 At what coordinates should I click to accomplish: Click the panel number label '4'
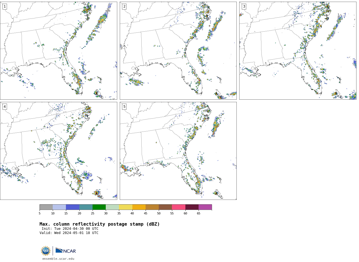(4, 107)
